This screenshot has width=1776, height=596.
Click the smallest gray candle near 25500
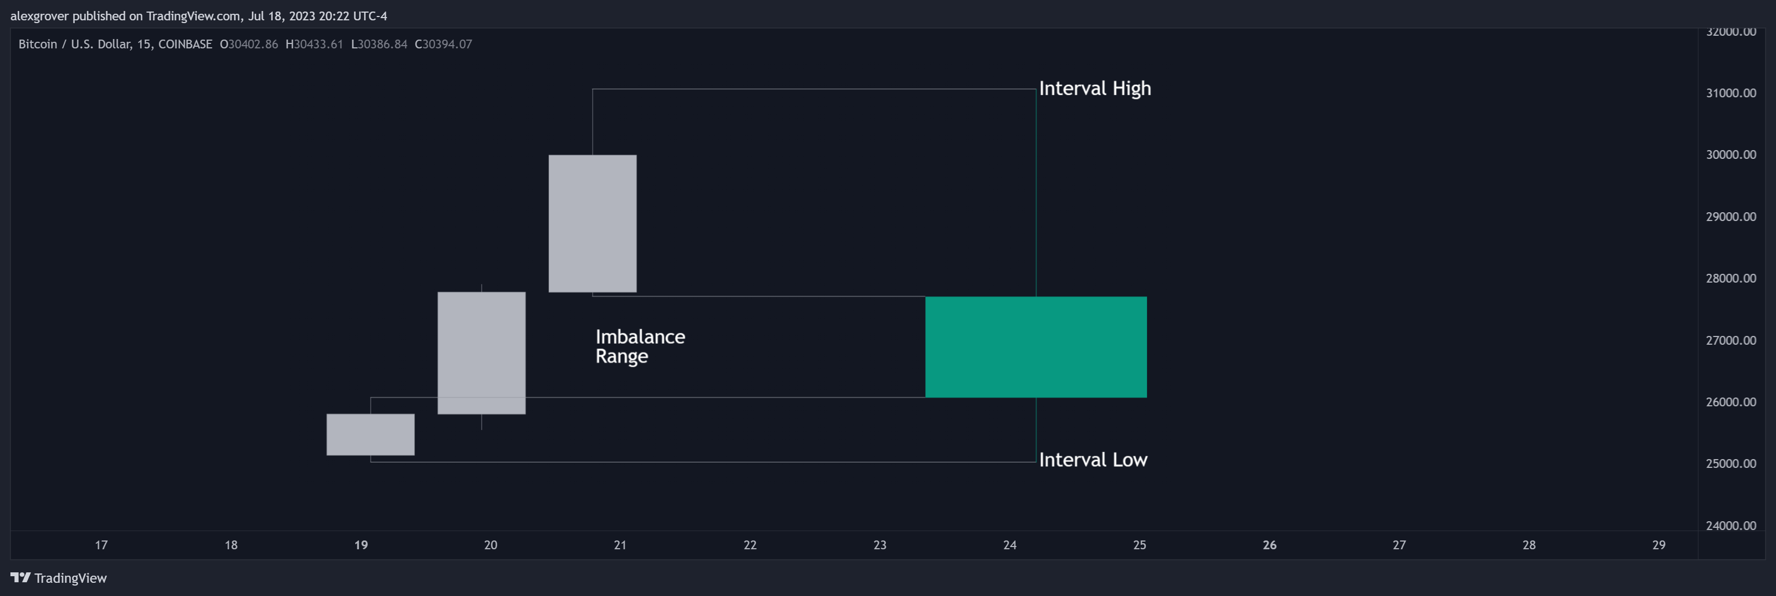[x=370, y=435]
